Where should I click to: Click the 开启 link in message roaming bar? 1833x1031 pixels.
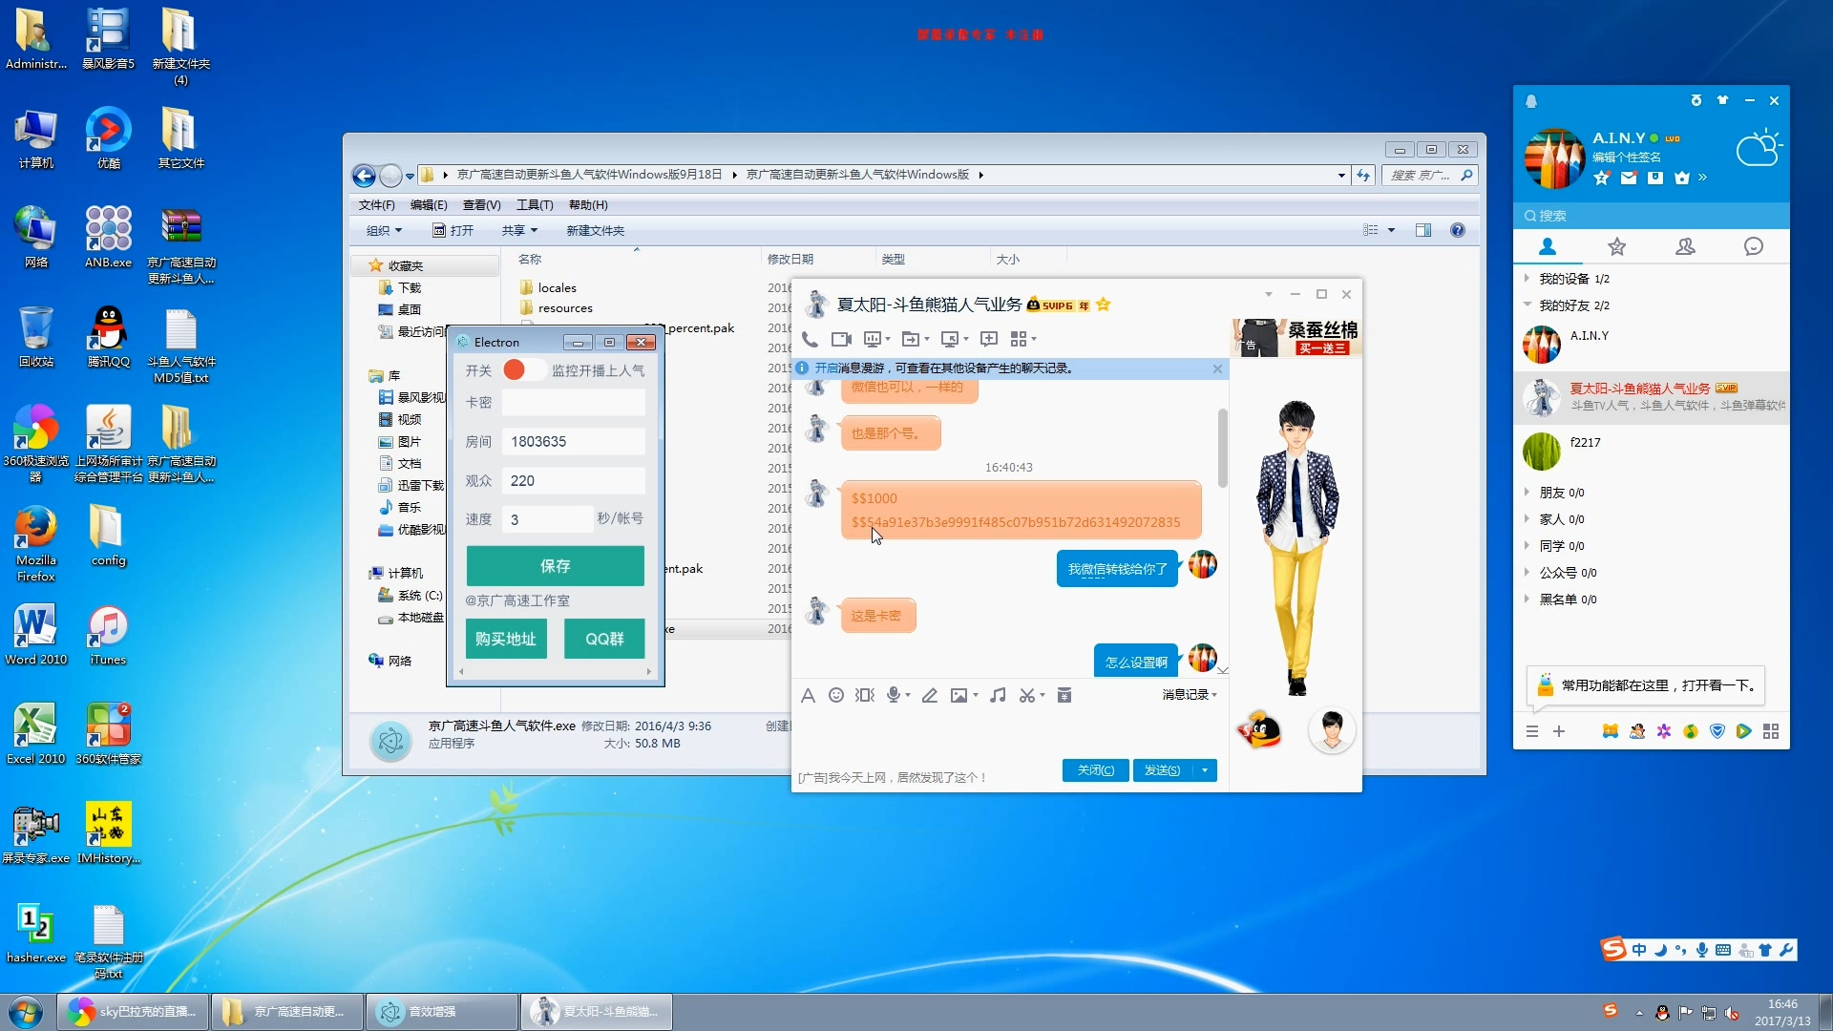(x=826, y=368)
